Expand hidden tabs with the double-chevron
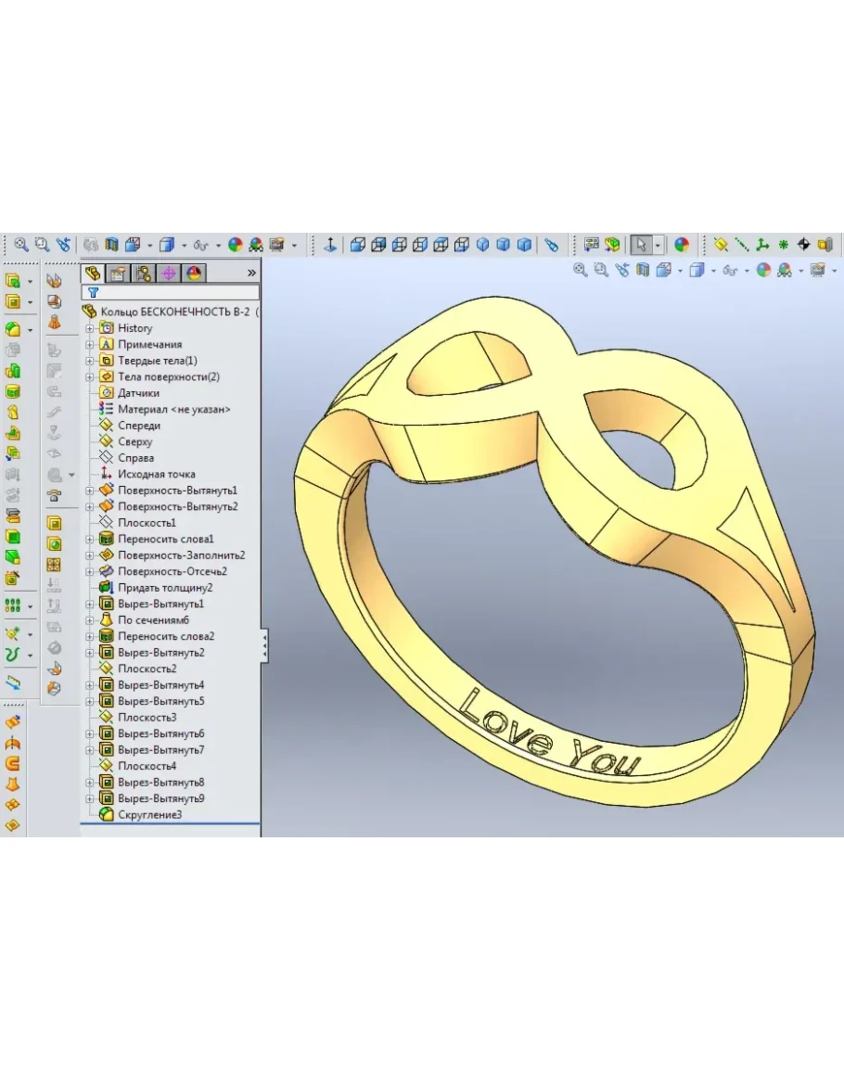Screen dimensions: 844x1071 coord(251,273)
